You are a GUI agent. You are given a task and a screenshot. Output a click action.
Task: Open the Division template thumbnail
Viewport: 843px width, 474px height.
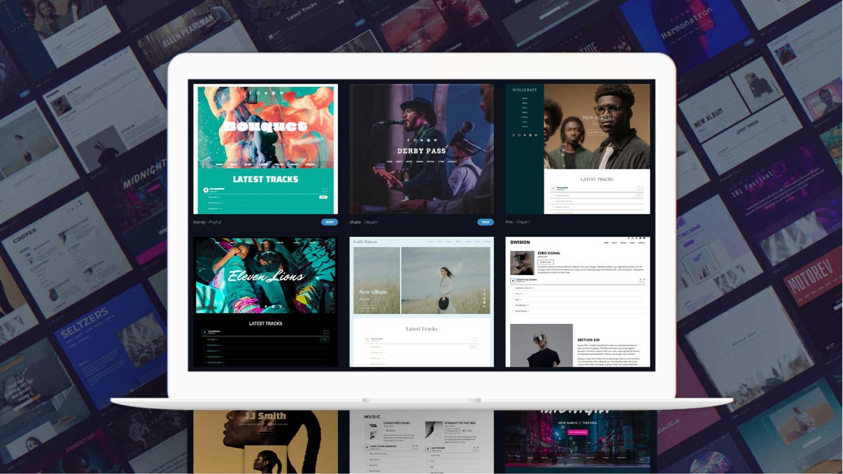pos(578,302)
